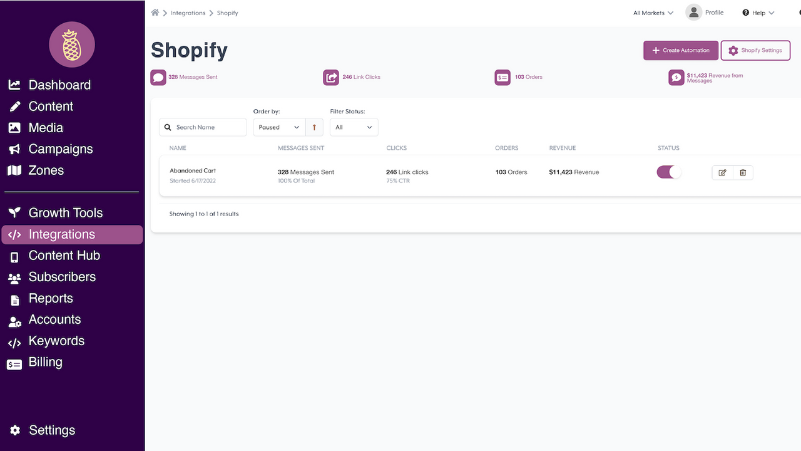Expand the All Markets selector

(x=653, y=12)
